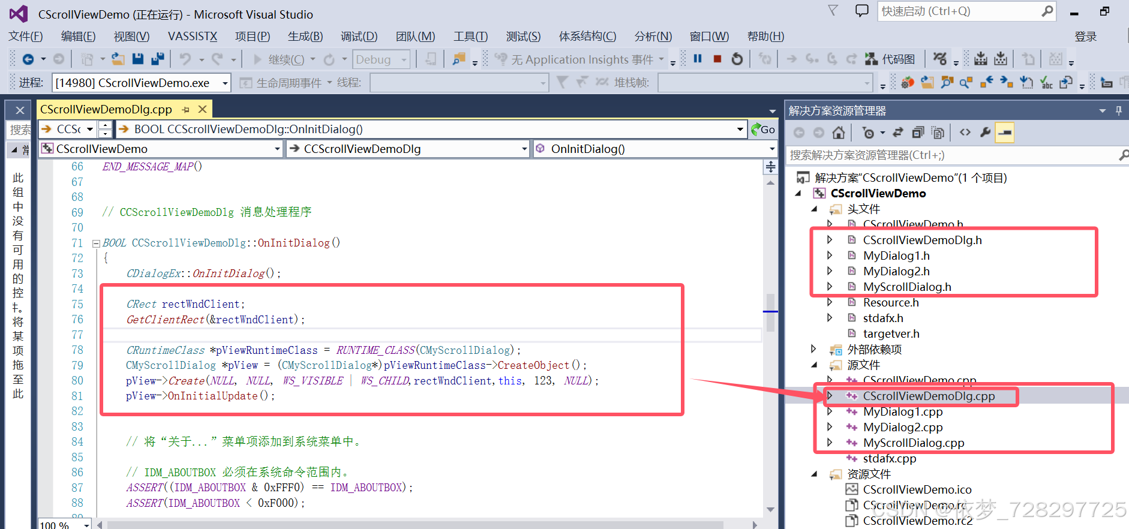This screenshot has width=1129, height=529.
Task: Open the 文件(F) menu
Action: [x=26, y=37]
